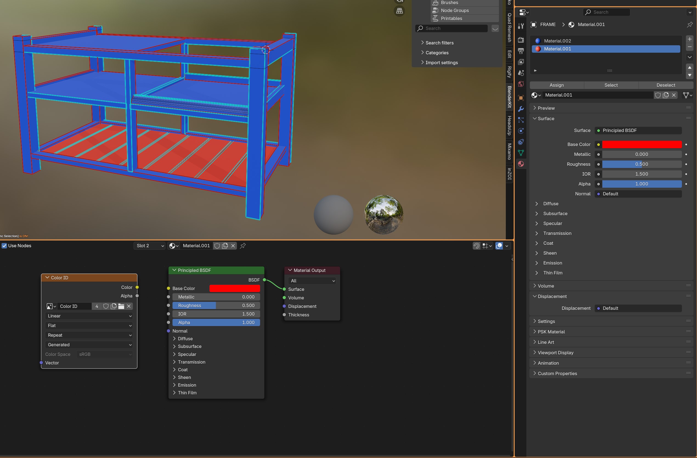Toggle node editor snapping magnet
697x458 pixels.
click(476, 246)
